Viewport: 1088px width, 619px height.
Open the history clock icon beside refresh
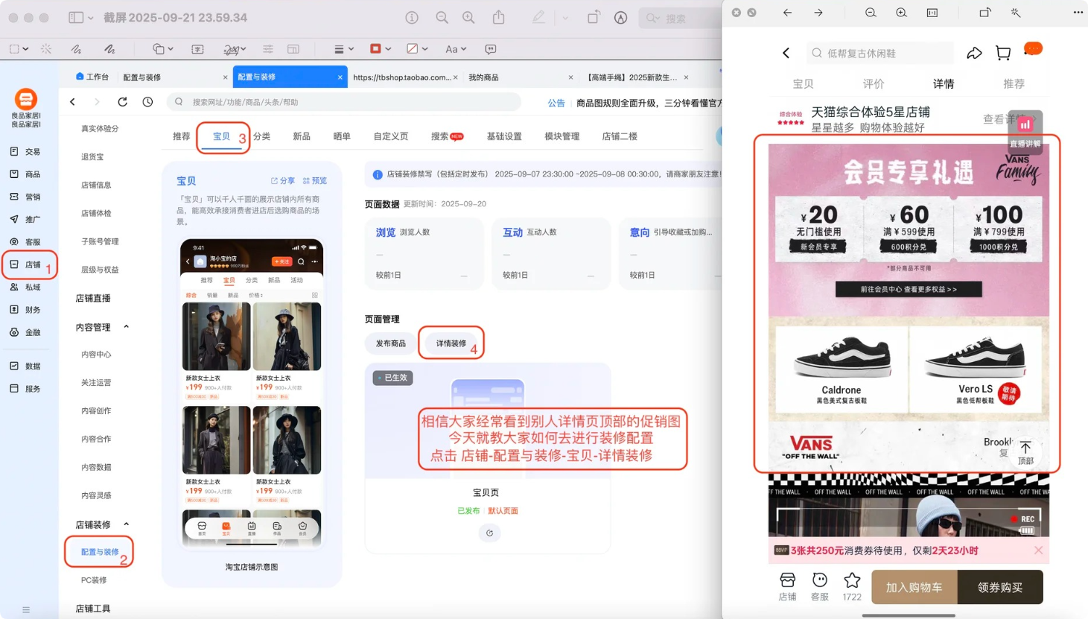point(147,102)
